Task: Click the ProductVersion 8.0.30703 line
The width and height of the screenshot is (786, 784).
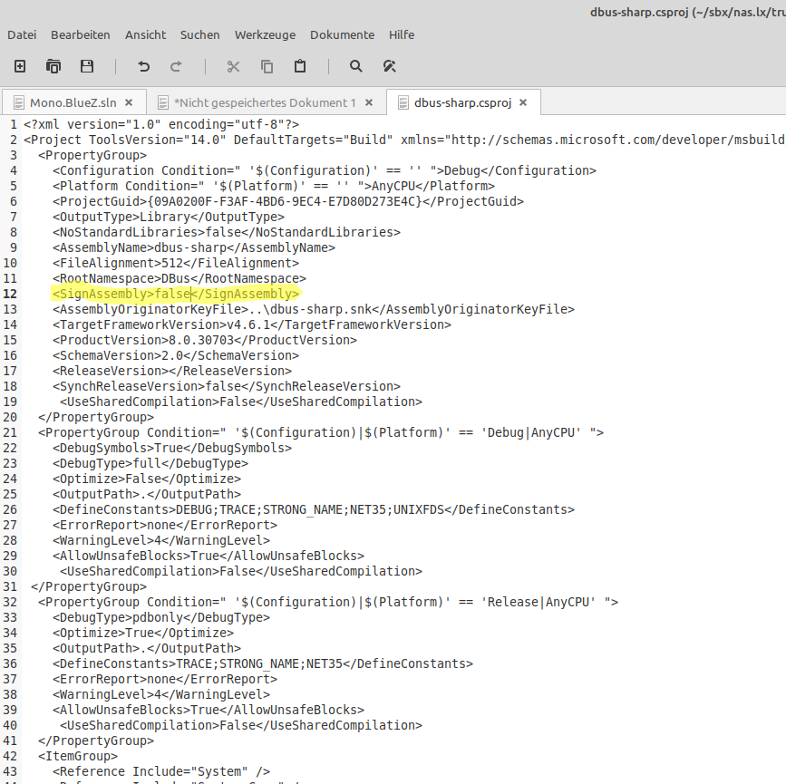Action: point(205,341)
